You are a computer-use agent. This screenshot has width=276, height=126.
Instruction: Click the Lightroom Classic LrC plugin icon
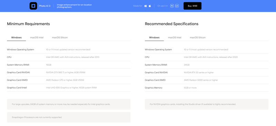coord(177,6)
